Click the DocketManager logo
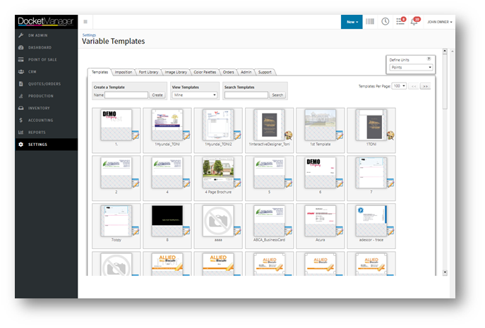 46,22
